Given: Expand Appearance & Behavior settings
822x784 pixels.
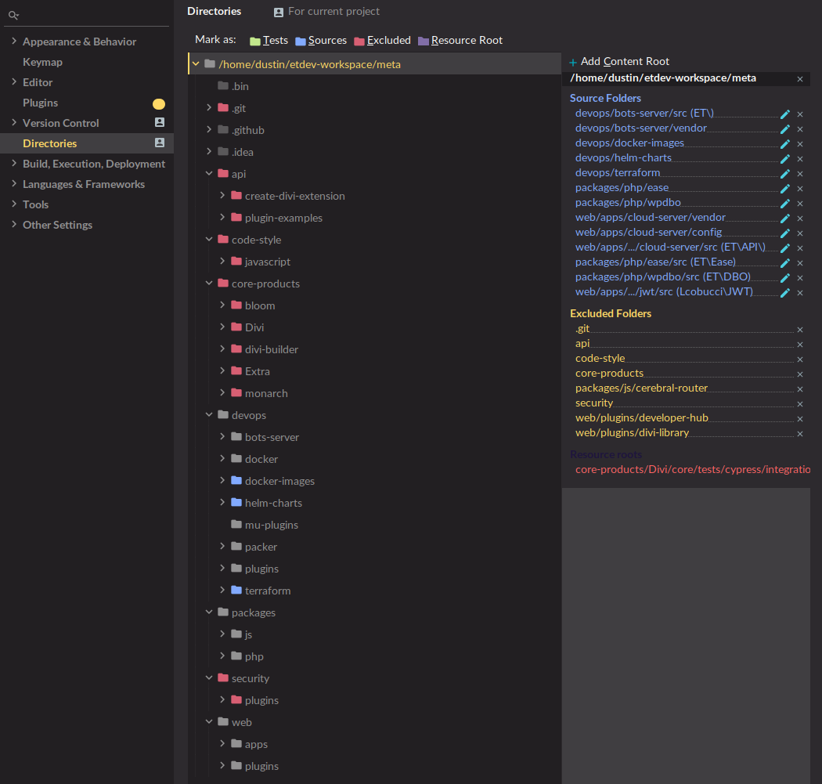Looking at the screenshot, I should coord(14,41).
